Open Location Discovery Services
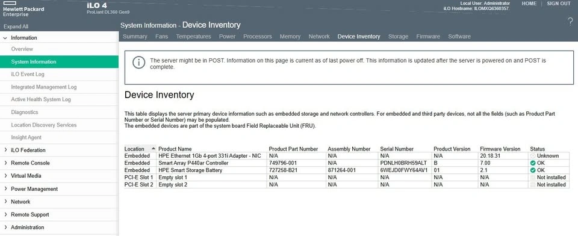 click(44, 125)
